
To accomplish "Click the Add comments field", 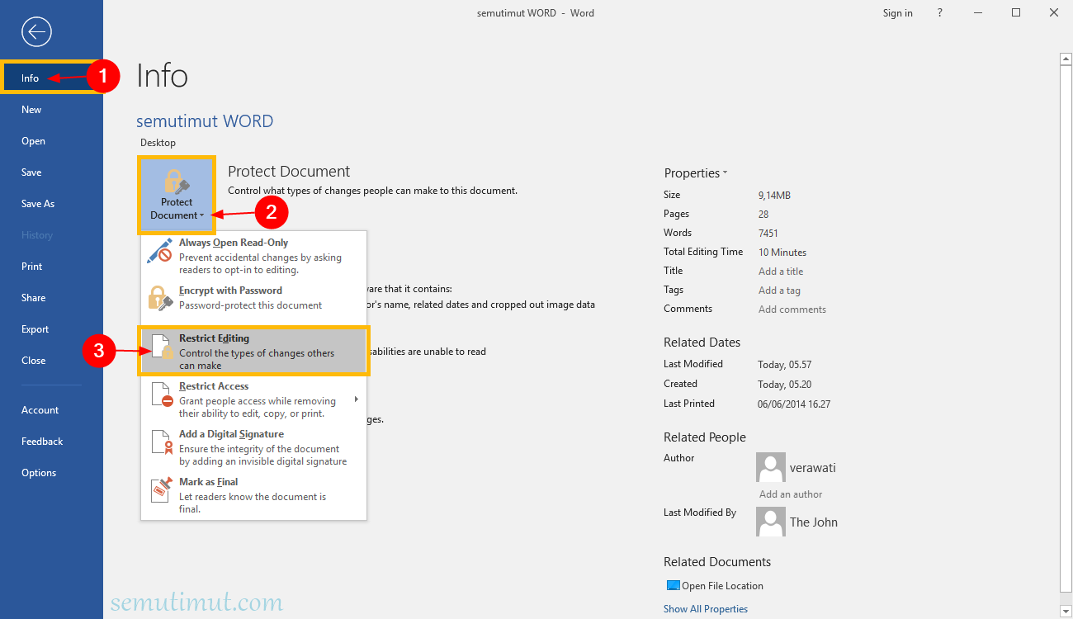I will coord(792,309).
